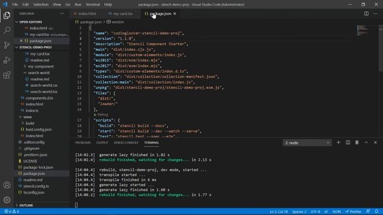Change indentation via Spaces: 2
383x215 pixels.
coord(299,211)
